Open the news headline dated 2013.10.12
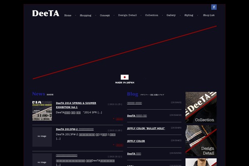The height and width of the screenshot is (166, 249). pyautogui.click(x=66, y=156)
